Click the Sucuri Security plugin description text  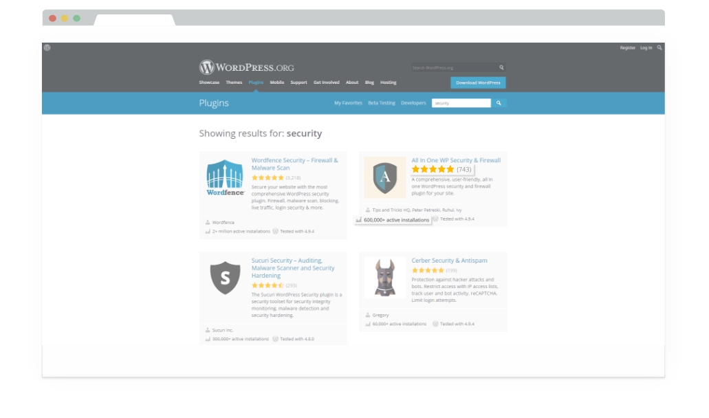pyautogui.click(x=296, y=305)
